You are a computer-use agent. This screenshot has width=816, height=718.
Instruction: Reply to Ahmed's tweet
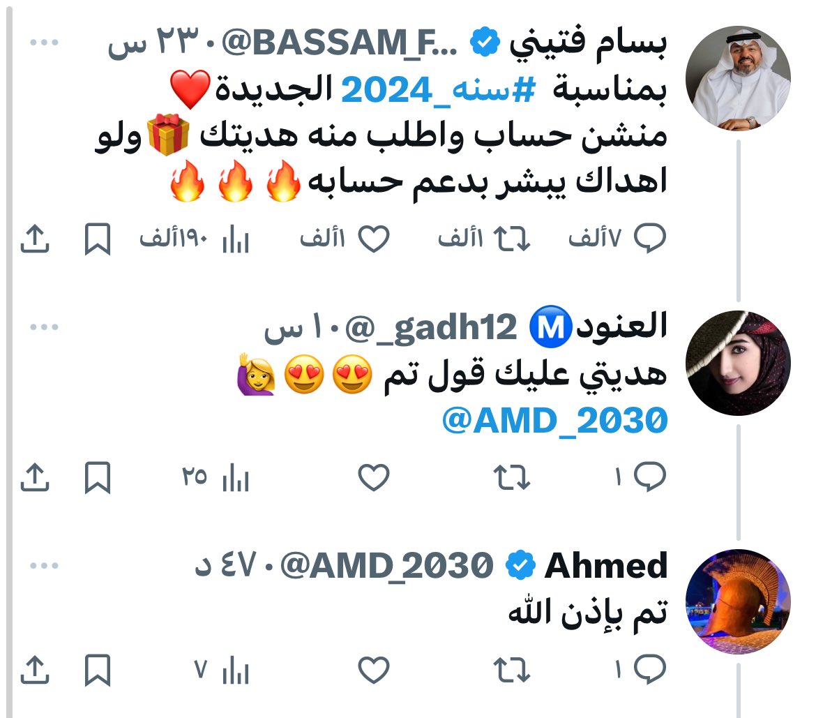(x=650, y=669)
